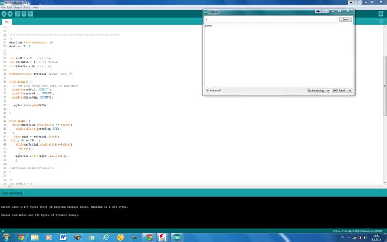Click the char pink = mySerial.read() line
387x242 pixels.
coord(37,137)
